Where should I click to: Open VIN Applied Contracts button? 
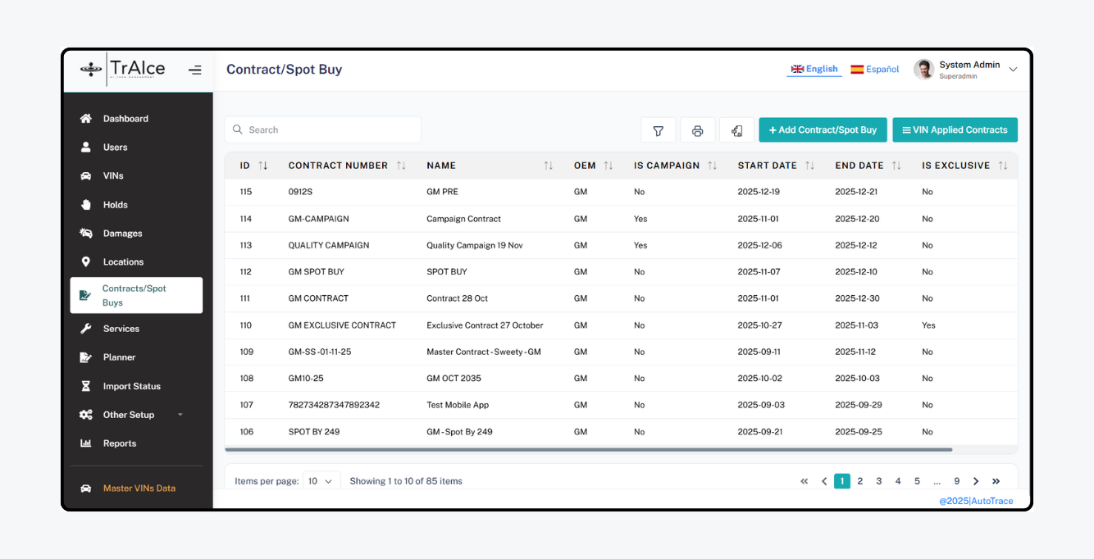coord(955,130)
